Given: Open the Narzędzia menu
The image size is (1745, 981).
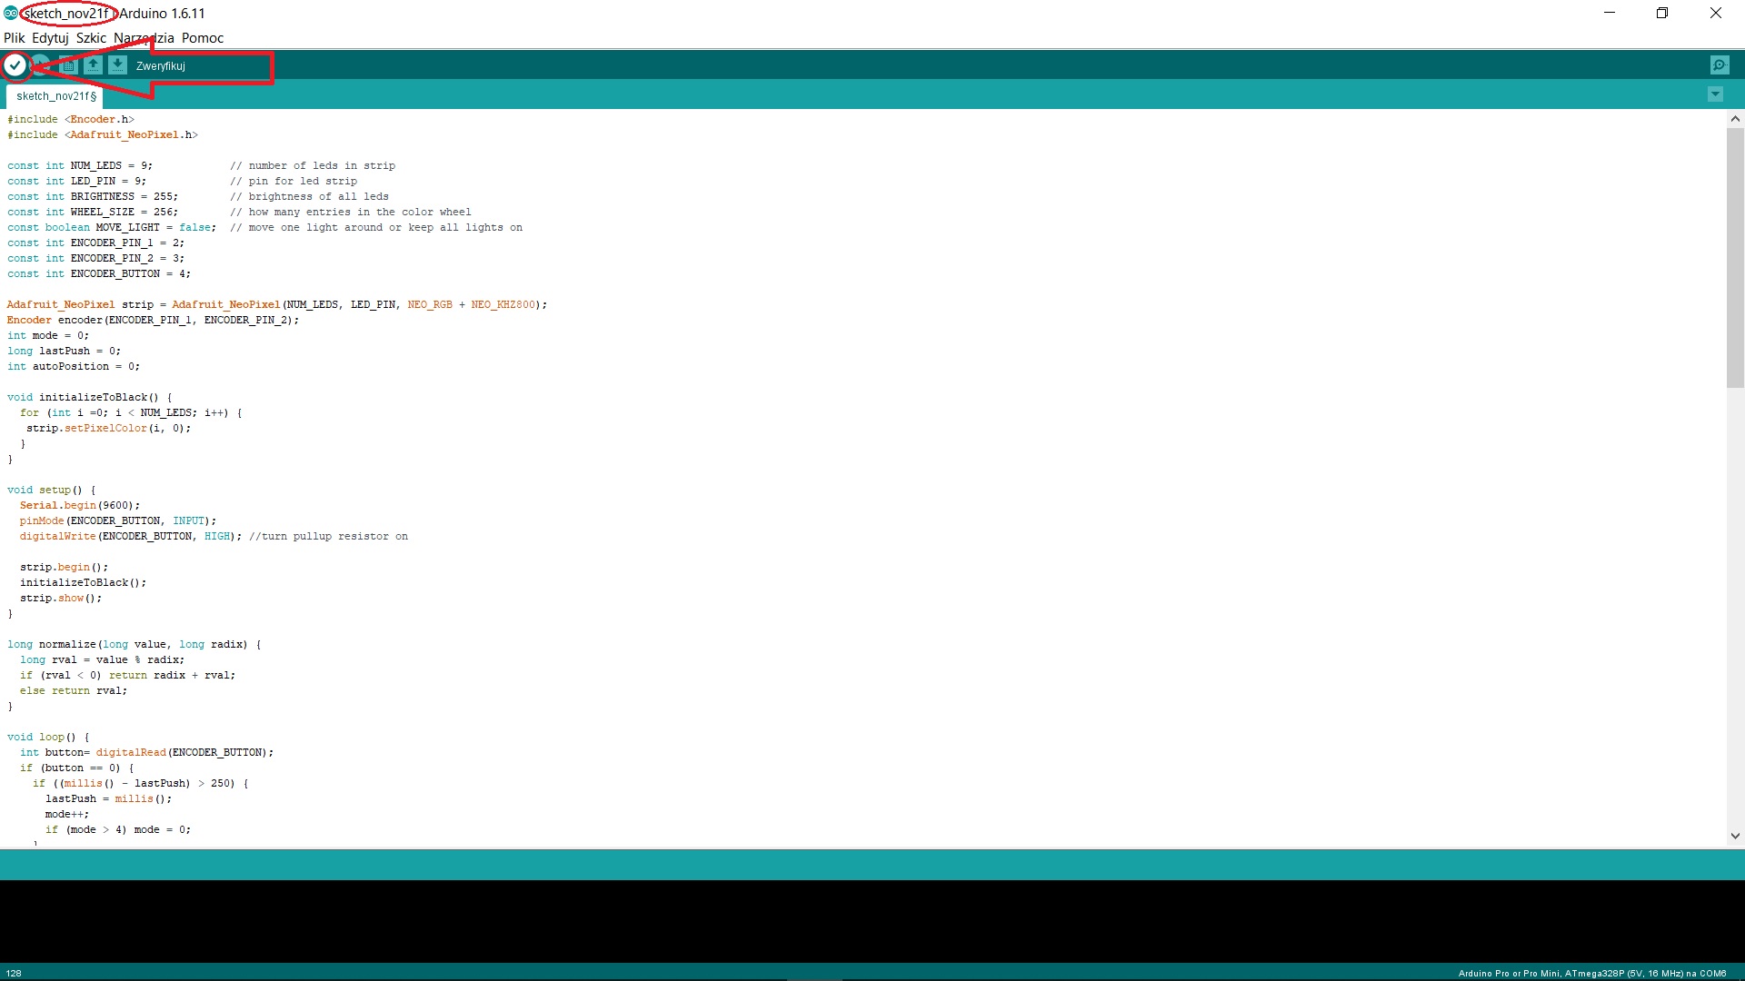Looking at the screenshot, I should pyautogui.click(x=145, y=37).
